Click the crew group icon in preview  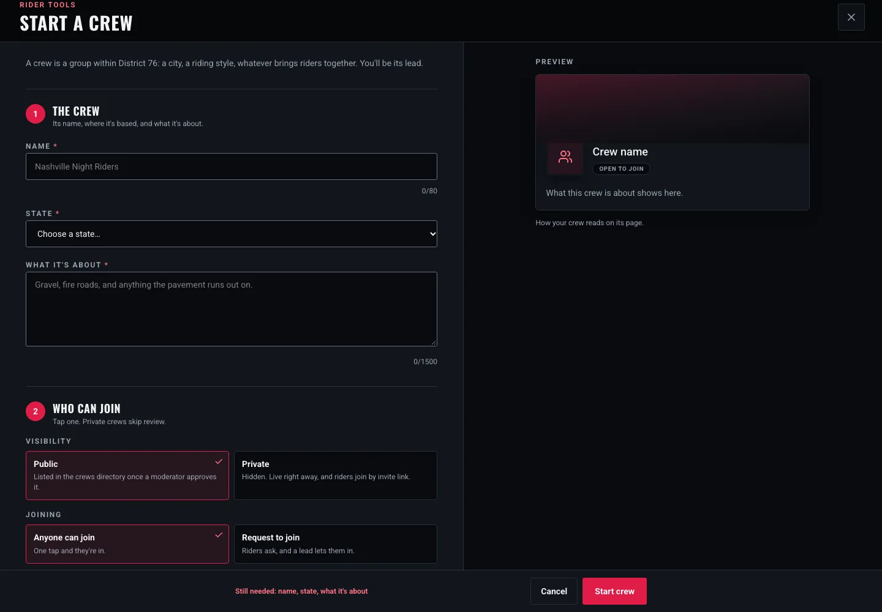(x=565, y=158)
